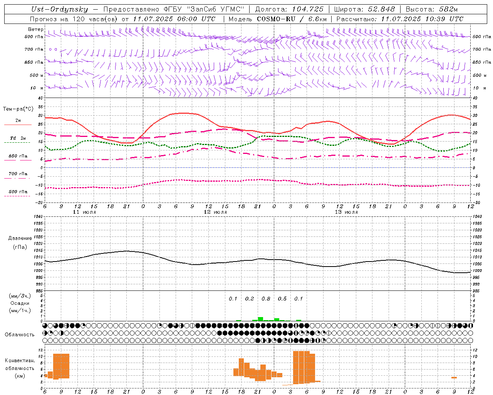Click the 'Конвективн.' convective cloud label
This screenshot has width=493, height=395.
coord(20,361)
